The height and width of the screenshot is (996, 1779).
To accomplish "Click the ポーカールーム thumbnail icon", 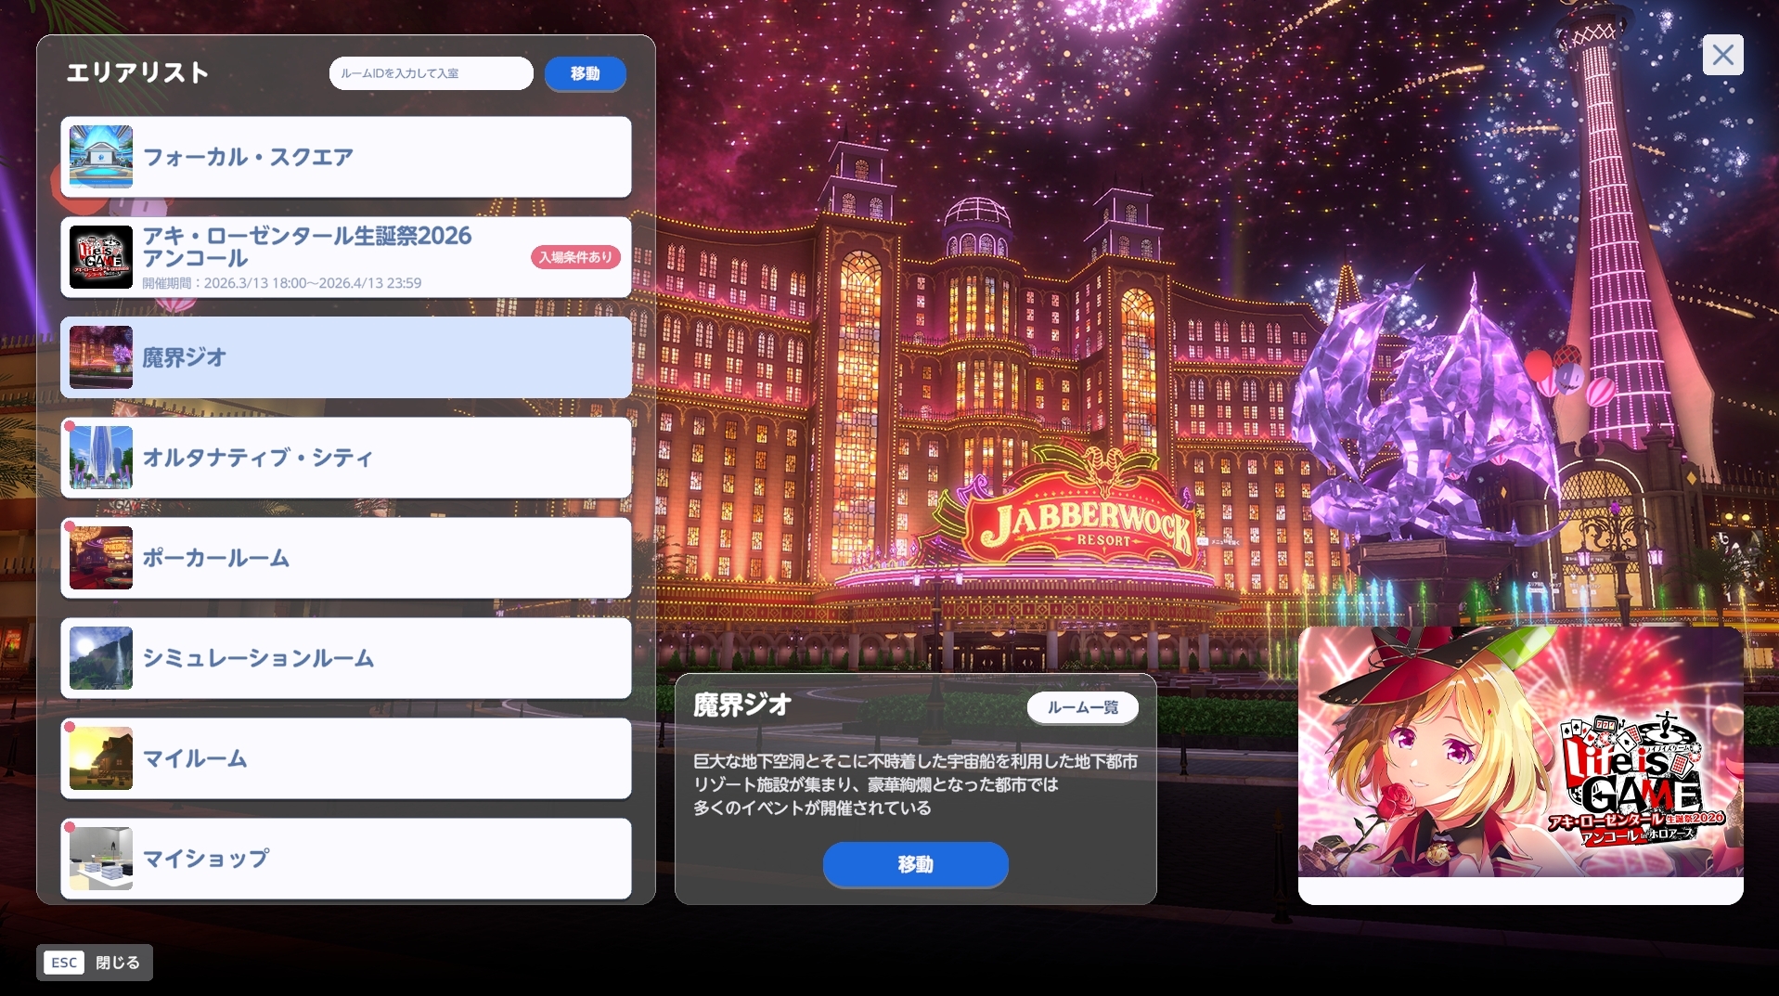I will (x=100, y=558).
